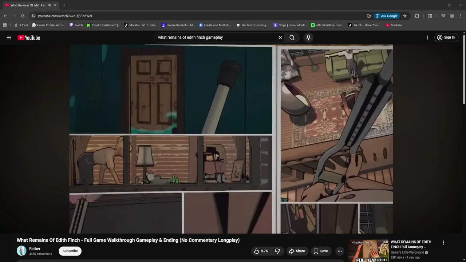Open iCloud bookmark
466x262 pixels.
pyautogui.click(x=21, y=25)
